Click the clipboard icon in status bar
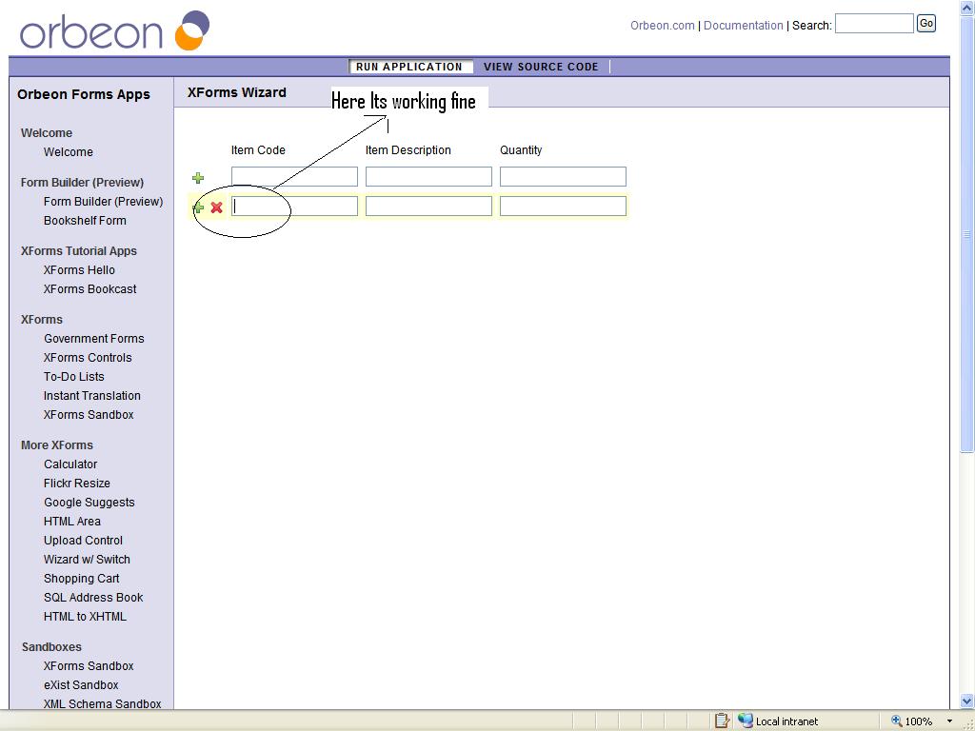The width and height of the screenshot is (975, 731). coord(722,721)
